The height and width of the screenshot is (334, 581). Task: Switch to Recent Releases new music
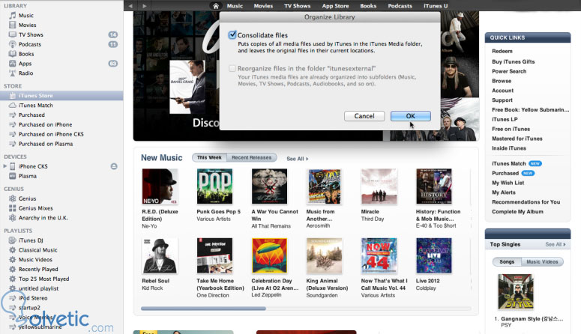[x=252, y=157]
